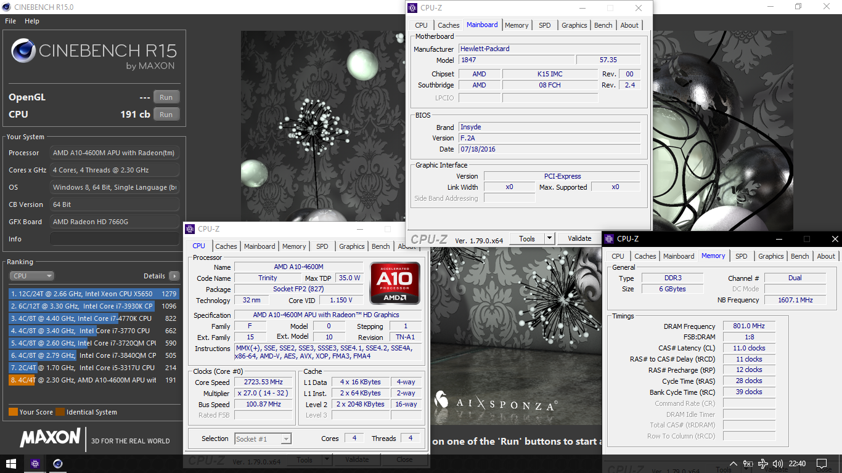
Task: Open the Socket #1 selection dropdown
Action: [263, 439]
